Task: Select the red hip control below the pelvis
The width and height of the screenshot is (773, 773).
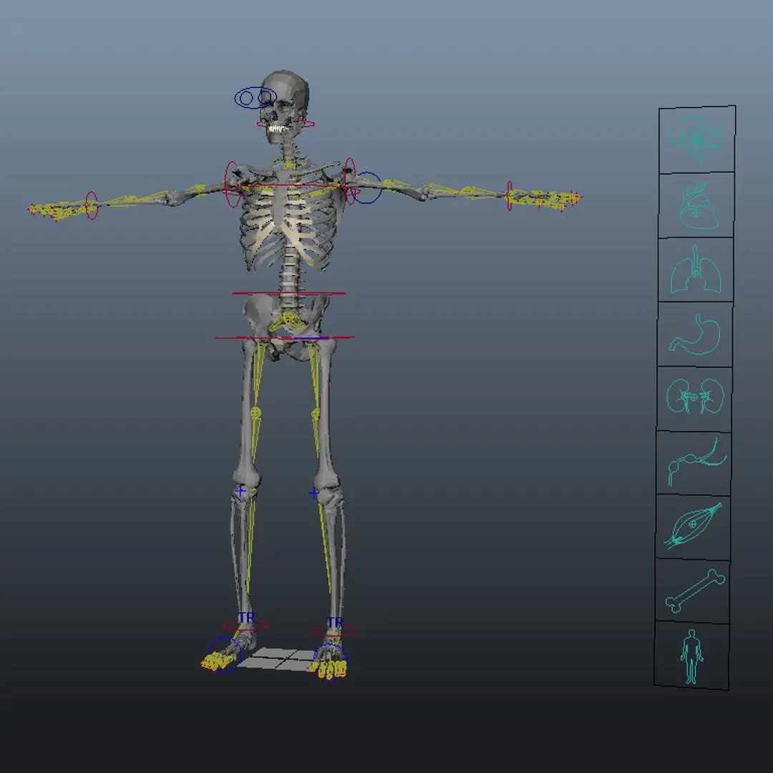Action: pyautogui.click(x=285, y=338)
